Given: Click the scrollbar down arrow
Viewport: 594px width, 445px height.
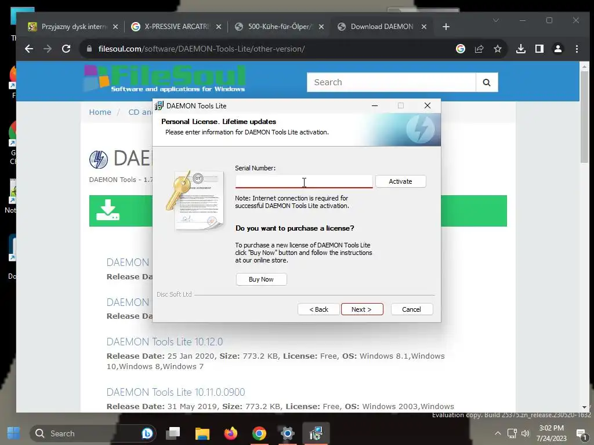Looking at the screenshot, I should [585, 407].
